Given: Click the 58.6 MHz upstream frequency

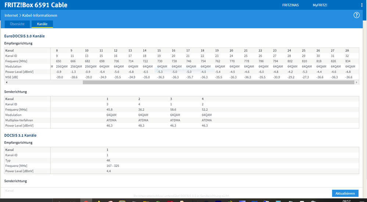Looking at the screenshot, I should [173, 110].
